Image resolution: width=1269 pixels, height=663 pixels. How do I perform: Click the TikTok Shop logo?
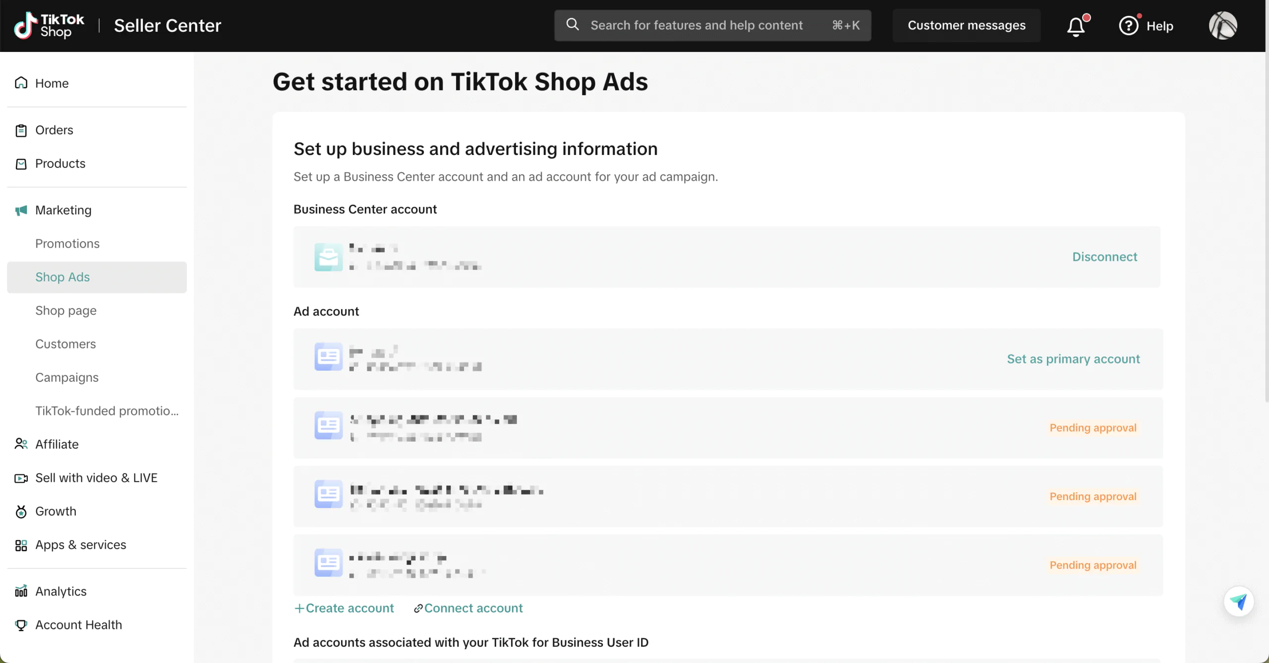point(49,26)
